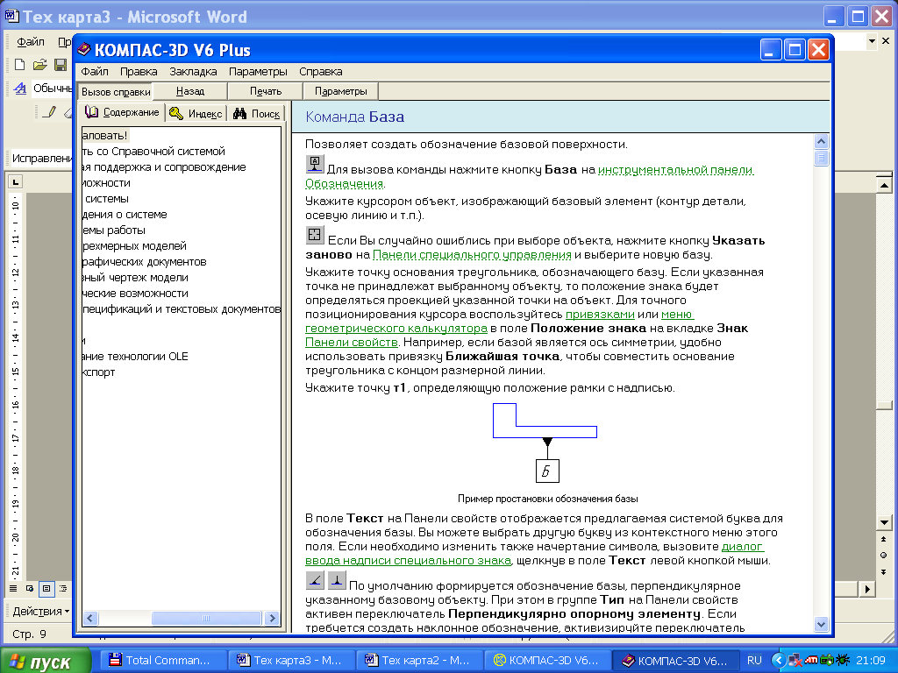Open the Действия dropdown in Word
Image resolution: width=898 pixels, height=673 pixels.
click(x=40, y=611)
